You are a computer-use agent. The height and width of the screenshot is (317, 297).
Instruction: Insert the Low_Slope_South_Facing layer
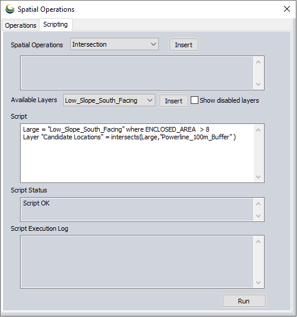click(174, 101)
